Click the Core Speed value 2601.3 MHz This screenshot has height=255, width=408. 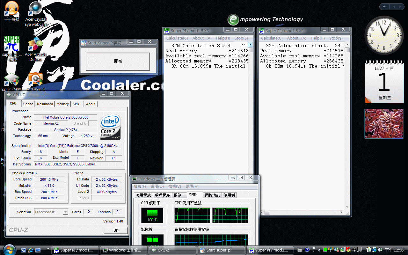(49, 179)
